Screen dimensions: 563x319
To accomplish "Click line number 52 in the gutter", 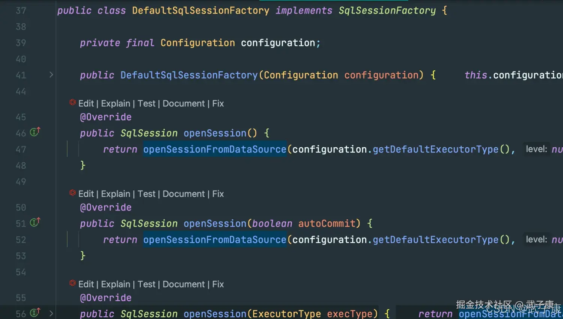I will 21,240.
